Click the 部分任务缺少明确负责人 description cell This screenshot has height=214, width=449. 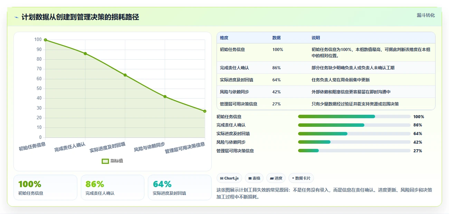353,68
